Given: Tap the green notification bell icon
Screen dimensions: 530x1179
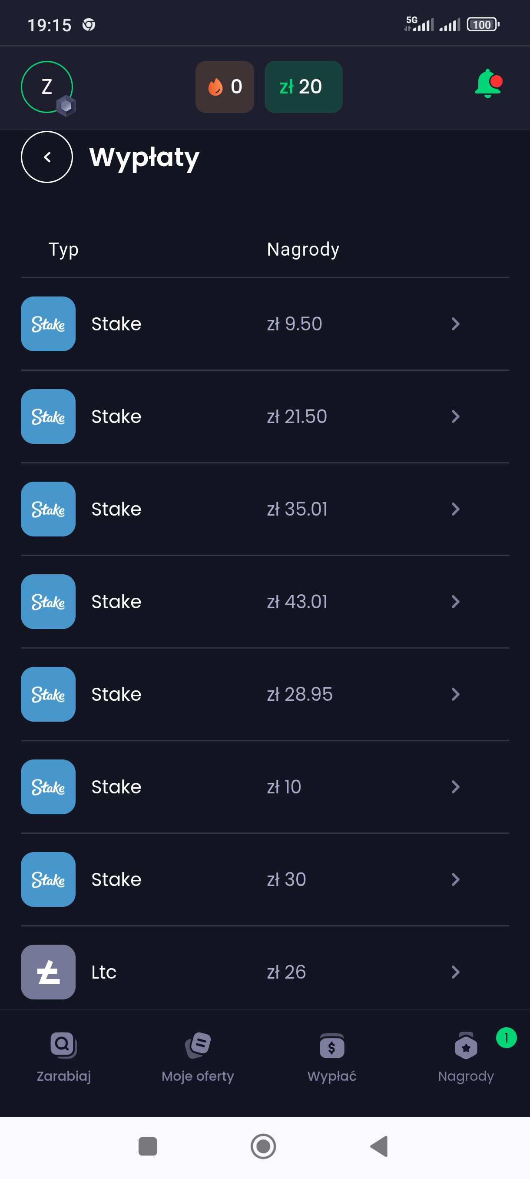Looking at the screenshot, I should [x=488, y=84].
